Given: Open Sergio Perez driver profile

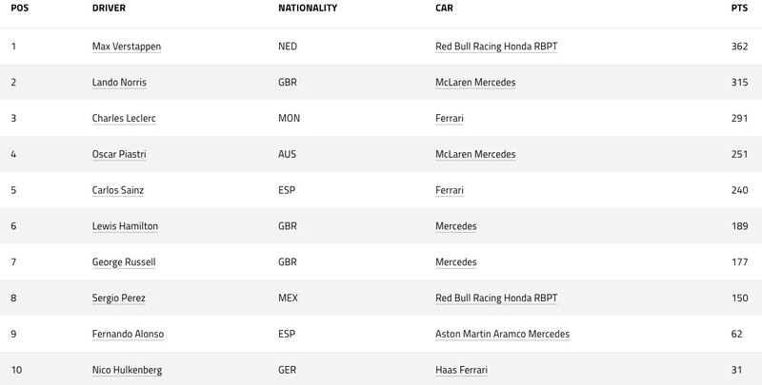Looking at the screenshot, I should [x=119, y=298].
